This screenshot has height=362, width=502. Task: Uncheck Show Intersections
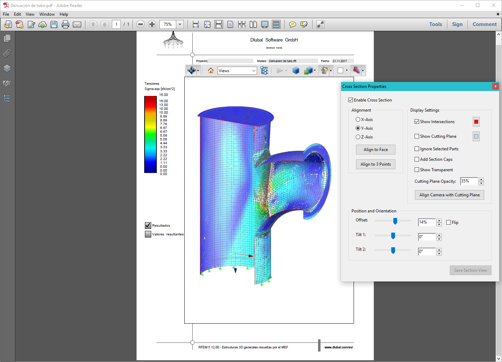[417, 122]
